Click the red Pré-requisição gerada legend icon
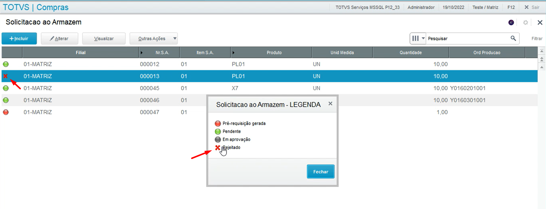The width and height of the screenshot is (546, 209). tap(218, 123)
